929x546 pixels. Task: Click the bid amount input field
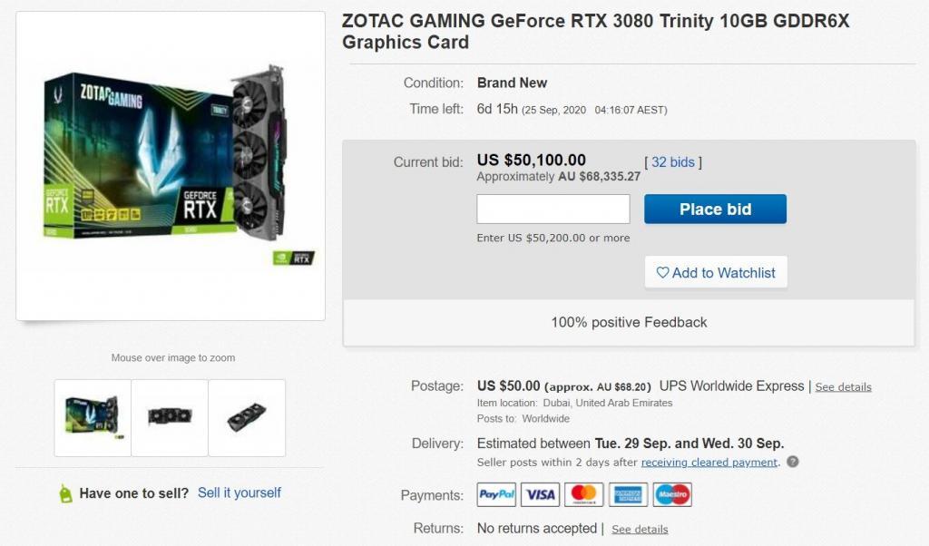[x=553, y=209]
